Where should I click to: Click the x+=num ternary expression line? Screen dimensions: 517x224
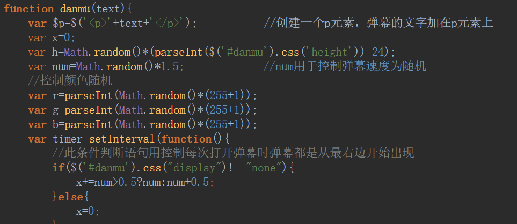[x=145, y=182]
